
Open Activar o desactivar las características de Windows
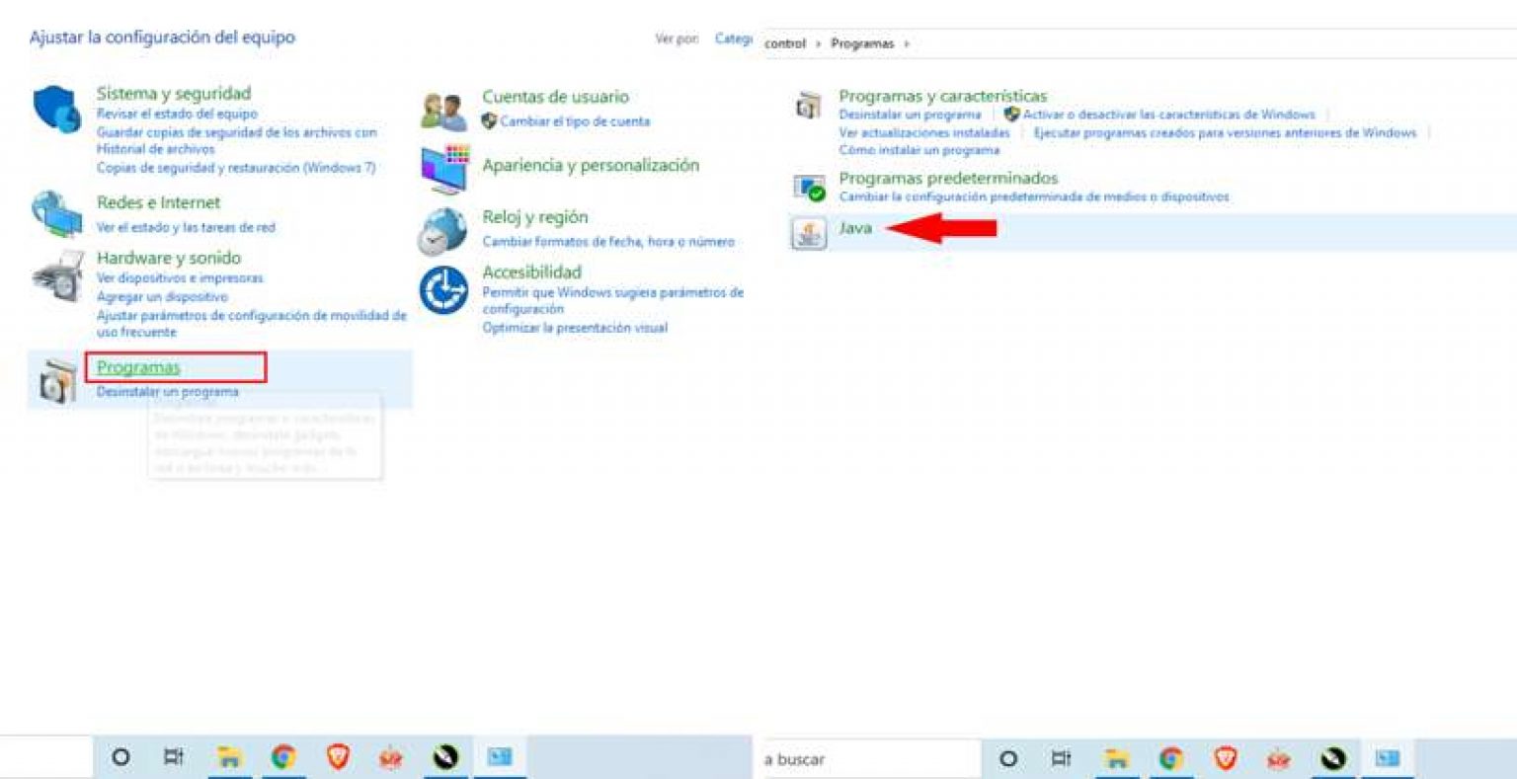1168,115
